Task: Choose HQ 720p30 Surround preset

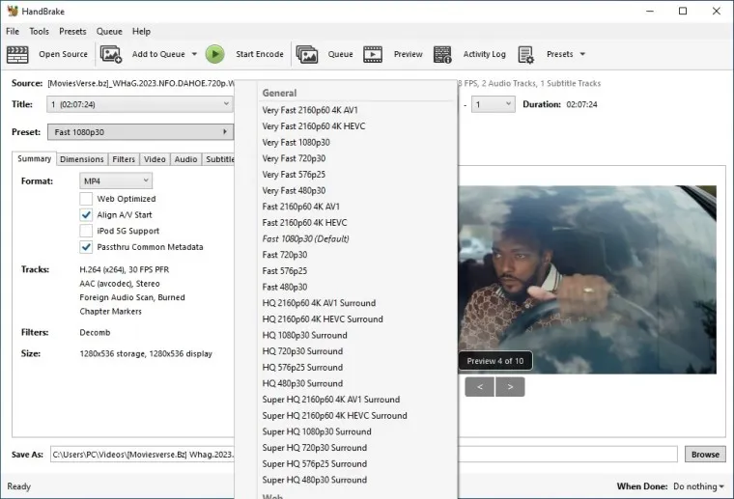Action: [x=302, y=351]
